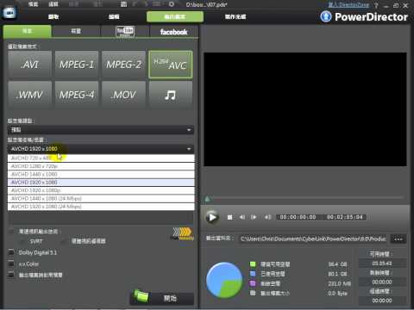Click the help question mark icon
Viewport: 414px width, 310px height.
click(x=376, y=5)
